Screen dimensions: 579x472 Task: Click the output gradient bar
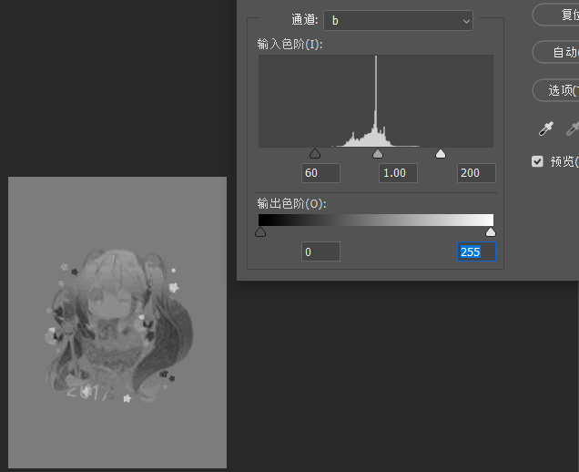376,220
